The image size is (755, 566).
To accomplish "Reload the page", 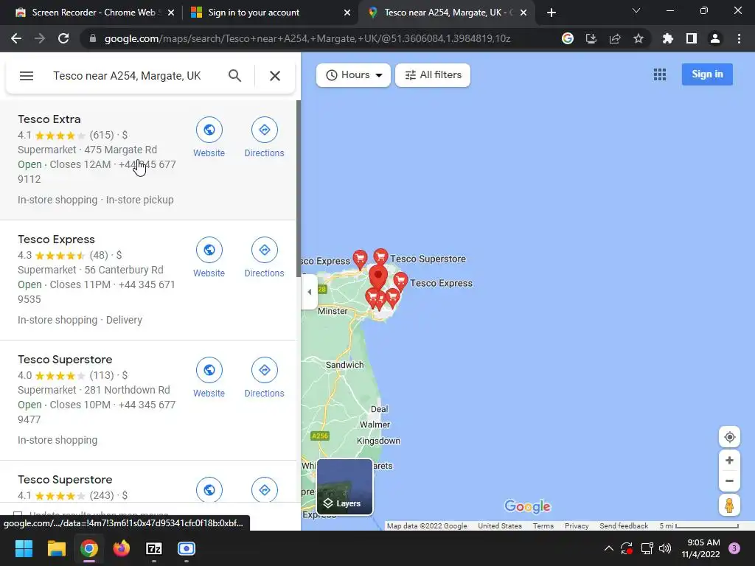I will (63, 38).
